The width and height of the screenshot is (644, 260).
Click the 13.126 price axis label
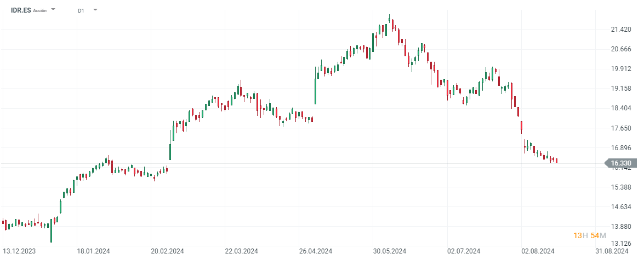point(620,244)
